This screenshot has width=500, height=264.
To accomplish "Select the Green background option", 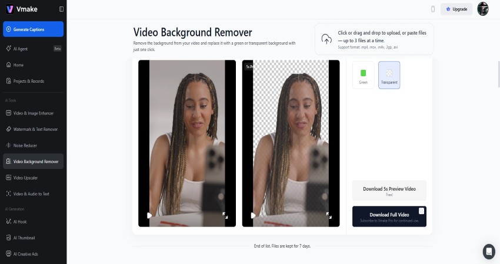I will [363, 75].
